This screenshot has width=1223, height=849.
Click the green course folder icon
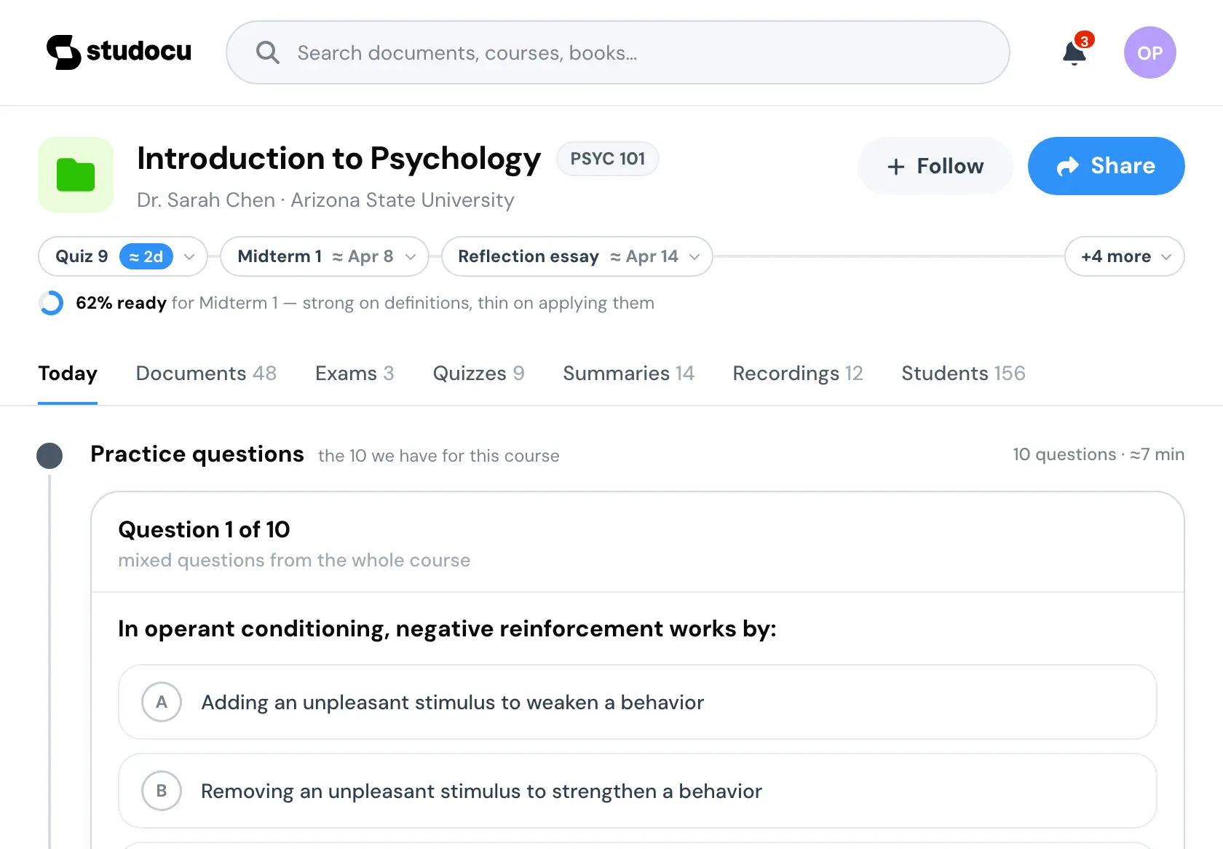(x=76, y=175)
